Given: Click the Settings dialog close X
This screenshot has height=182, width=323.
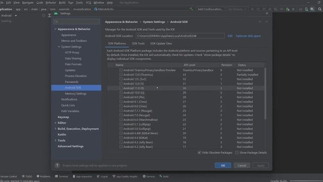Looking at the screenshot, I should [267, 14].
